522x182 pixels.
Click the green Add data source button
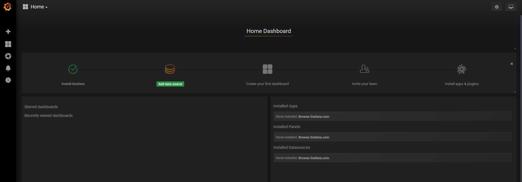tap(170, 84)
